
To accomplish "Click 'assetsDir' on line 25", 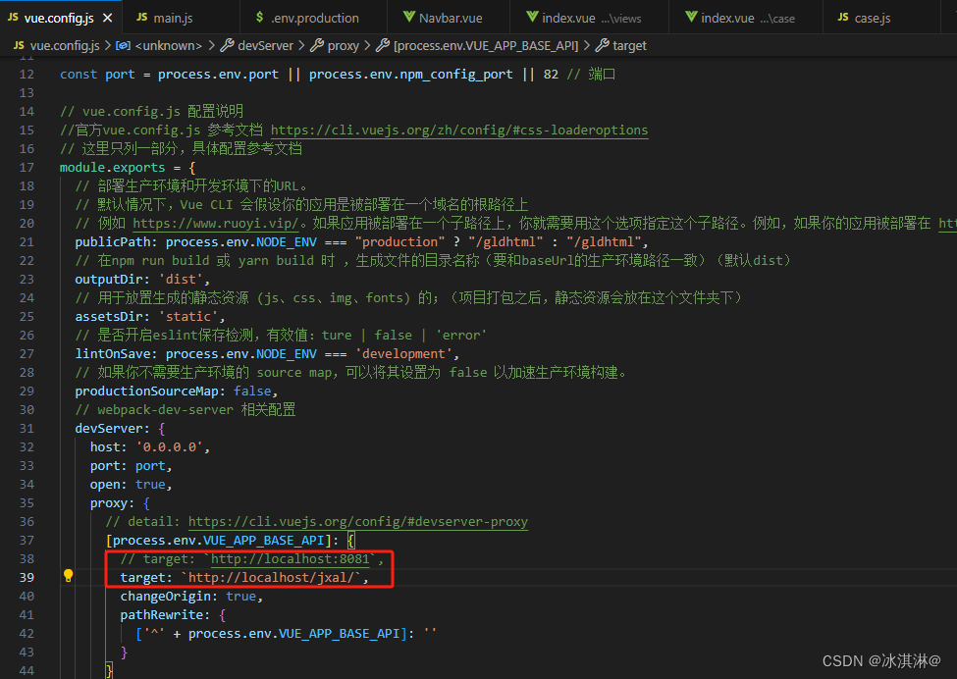I will pos(109,317).
